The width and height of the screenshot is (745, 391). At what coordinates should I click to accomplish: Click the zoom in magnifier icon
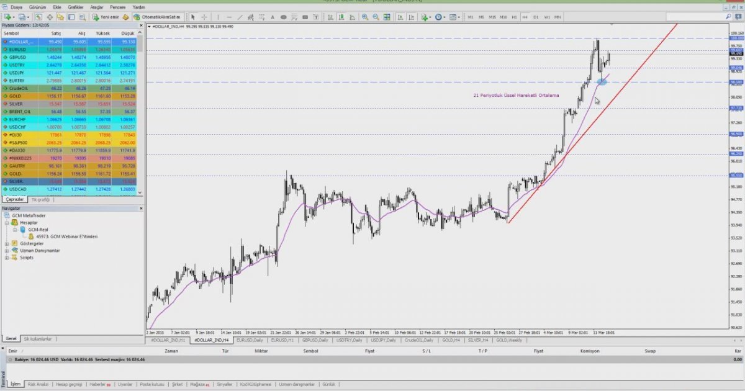(364, 17)
